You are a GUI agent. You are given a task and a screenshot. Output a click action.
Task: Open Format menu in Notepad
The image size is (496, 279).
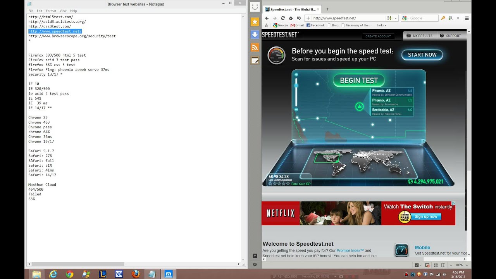(x=51, y=11)
